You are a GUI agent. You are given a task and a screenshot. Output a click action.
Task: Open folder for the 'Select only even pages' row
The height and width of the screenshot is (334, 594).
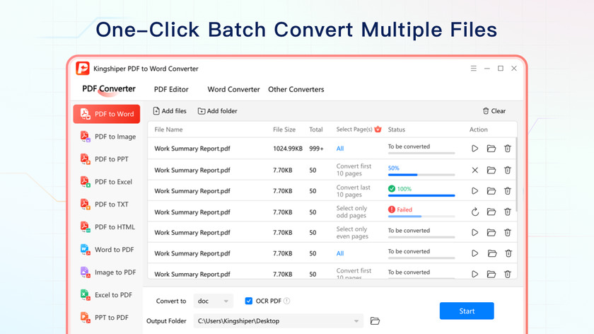[x=491, y=232]
